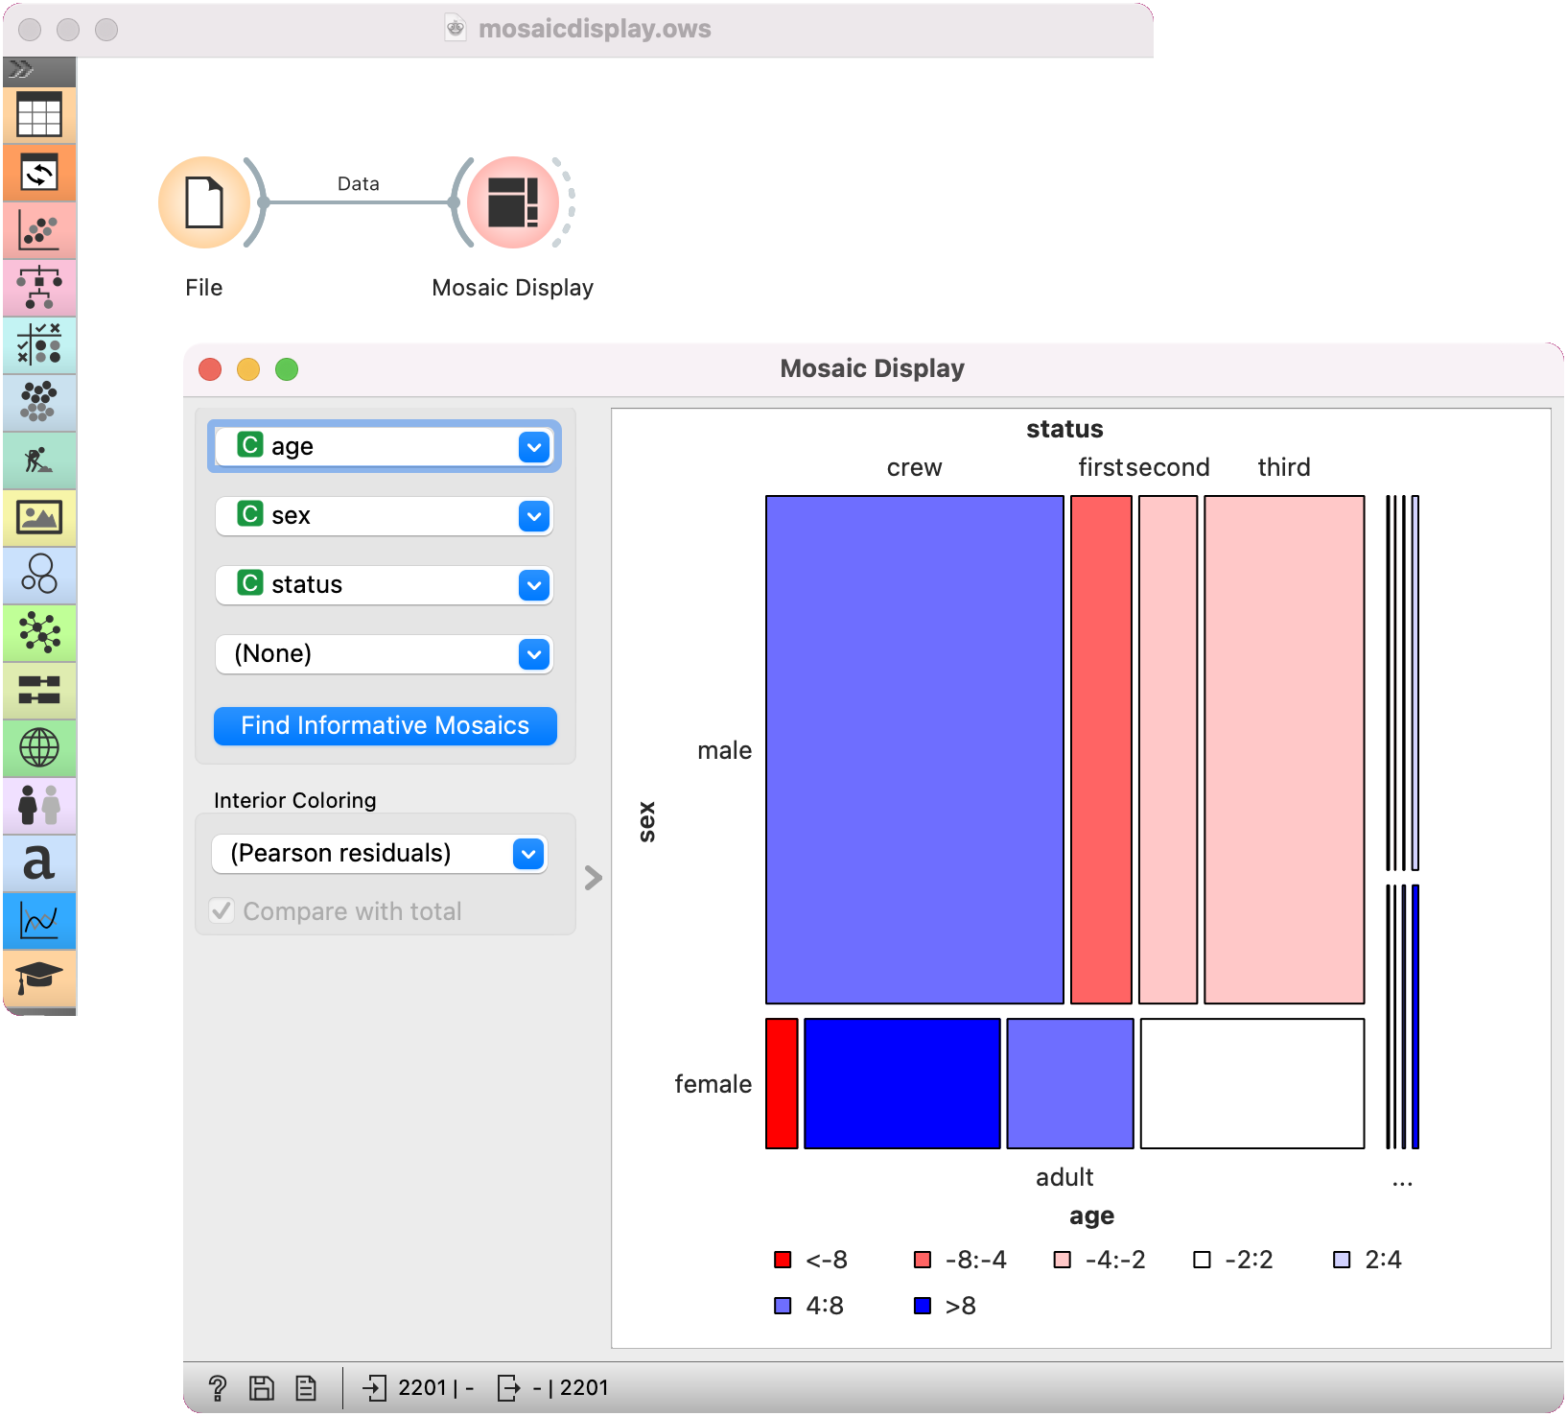Viewport: 1567px width, 1416px height.
Task: Open help with the question mark icon
Action: pos(218,1388)
